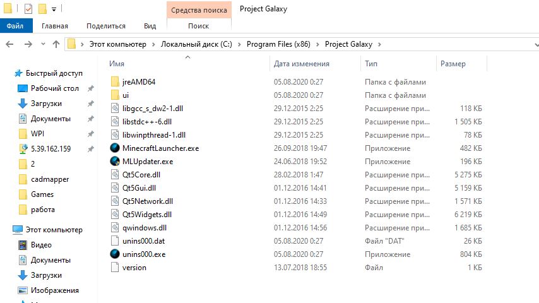The width and height of the screenshot is (539, 303).
Task: Switch to the Вид ribbon tab
Action: pos(150,26)
